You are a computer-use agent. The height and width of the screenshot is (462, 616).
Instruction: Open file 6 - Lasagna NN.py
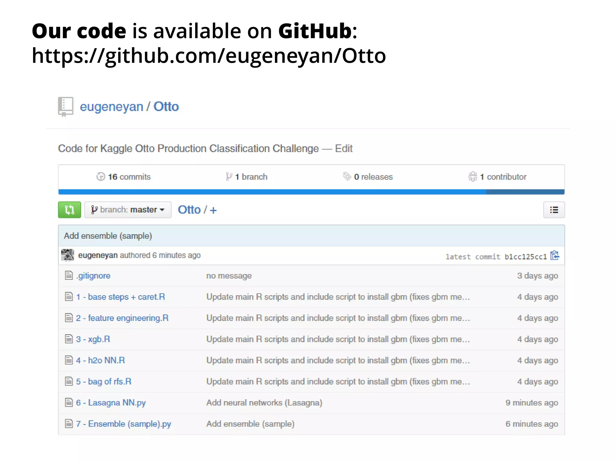point(111,403)
